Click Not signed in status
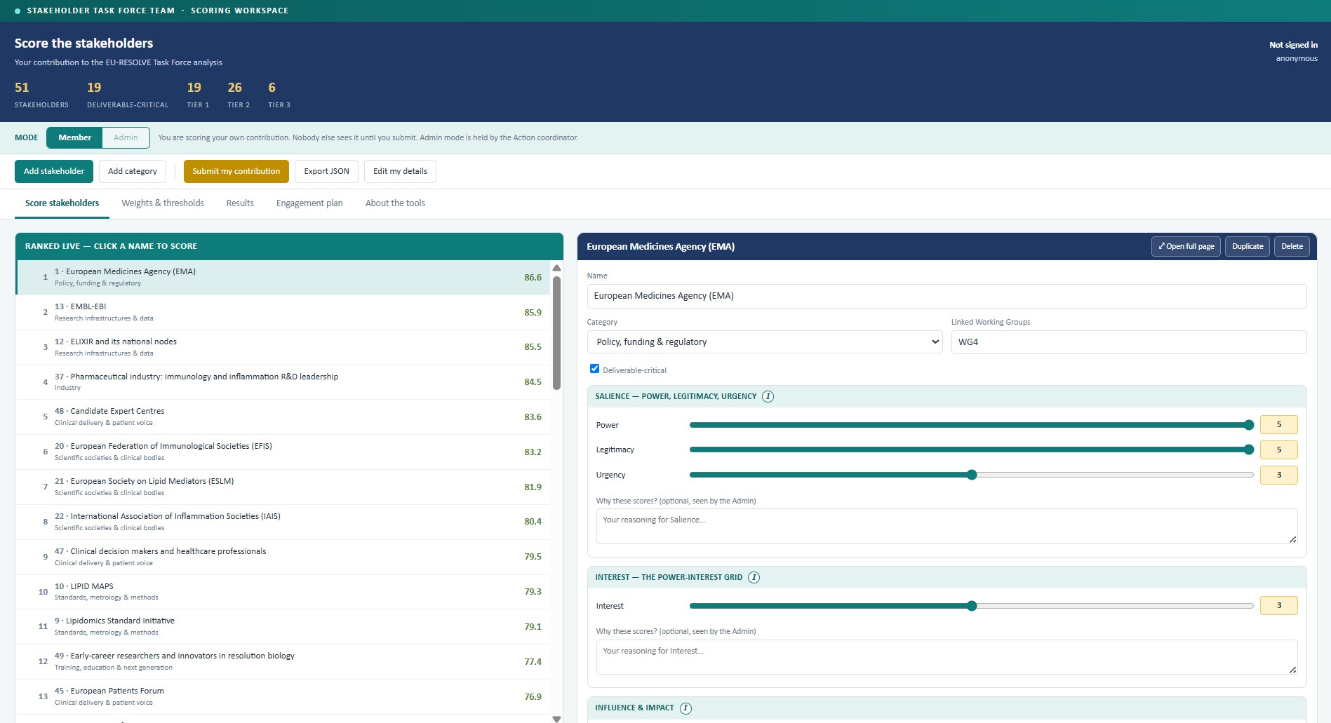Viewport: 1331px width, 723px height. [x=1293, y=45]
